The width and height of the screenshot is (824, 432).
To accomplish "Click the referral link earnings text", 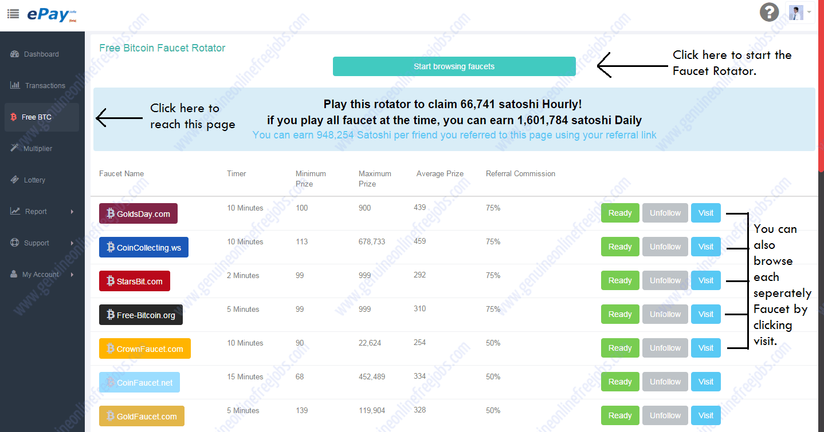I will point(454,136).
